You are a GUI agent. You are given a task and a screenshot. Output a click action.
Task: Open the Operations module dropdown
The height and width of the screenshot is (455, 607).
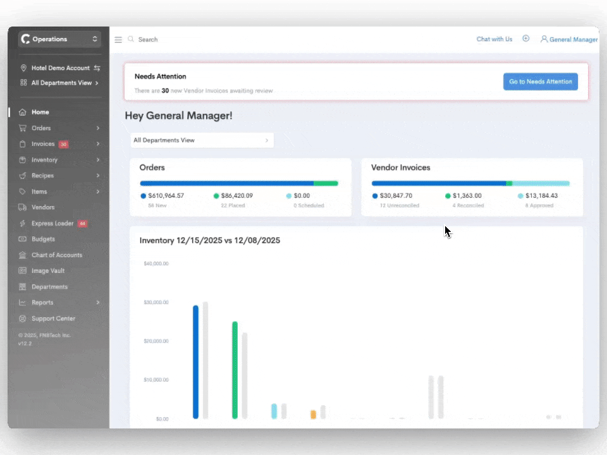point(59,39)
